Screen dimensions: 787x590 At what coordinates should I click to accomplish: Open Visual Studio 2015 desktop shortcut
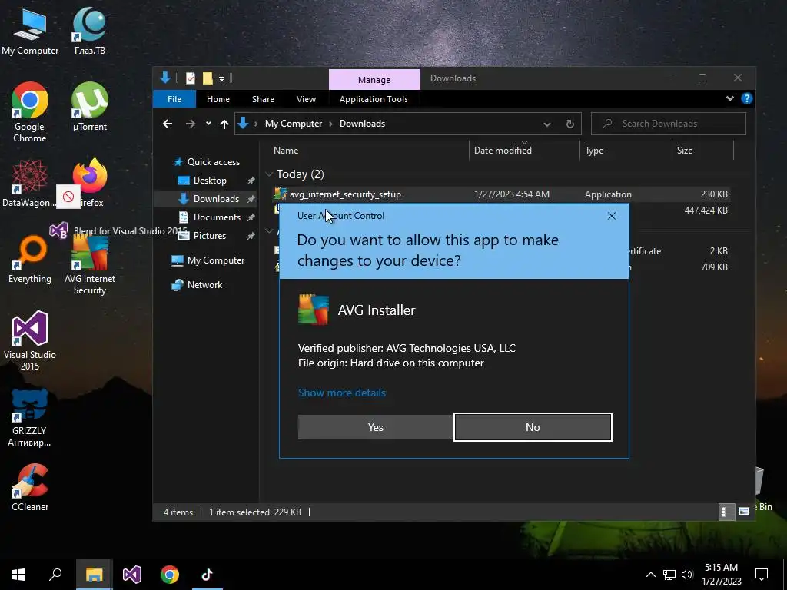[30, 341]
